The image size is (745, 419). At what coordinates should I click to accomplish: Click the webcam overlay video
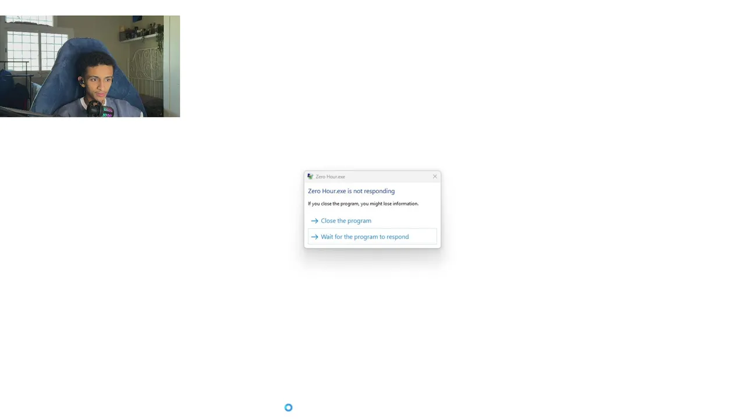pos(90,66)
